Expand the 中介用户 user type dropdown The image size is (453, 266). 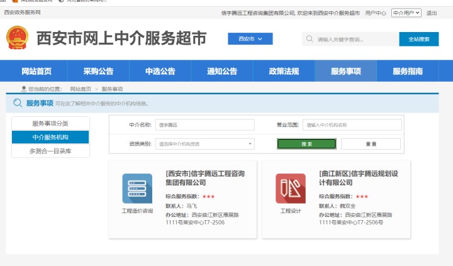click(406, 13)
